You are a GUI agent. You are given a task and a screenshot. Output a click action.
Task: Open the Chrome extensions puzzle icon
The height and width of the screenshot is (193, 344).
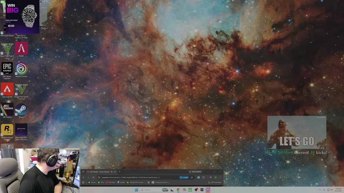(x=203, y=177)
